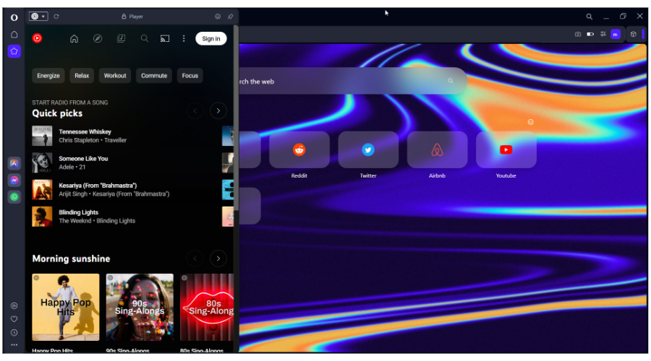The width and height of the screenshot is (651, 361).
Task: Open tab search magnifier in title bar
Action: [x=589, y=17]
